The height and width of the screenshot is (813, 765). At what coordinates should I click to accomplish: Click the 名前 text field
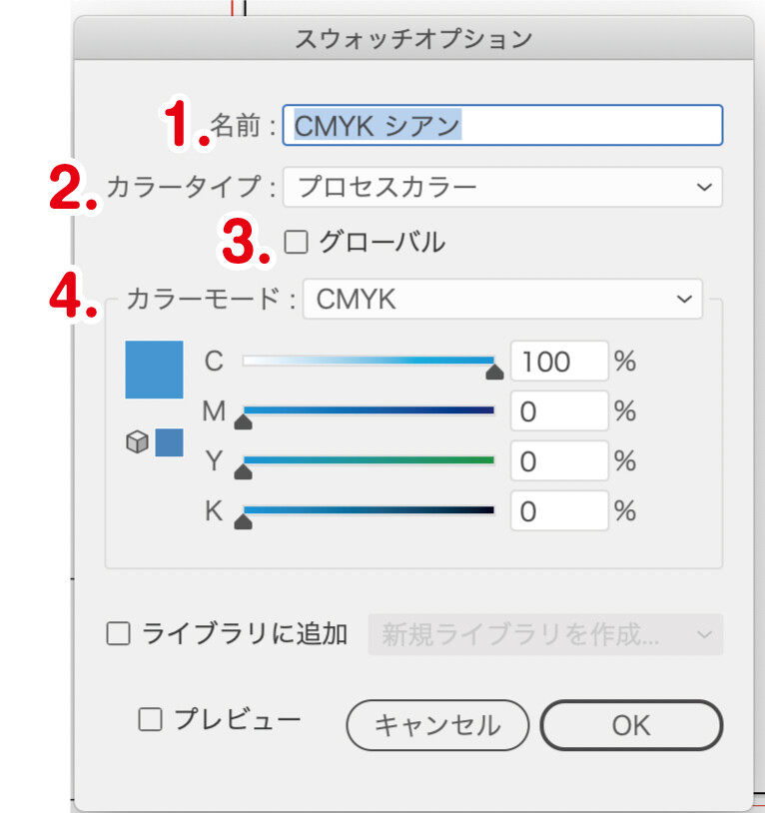(502, 126)
